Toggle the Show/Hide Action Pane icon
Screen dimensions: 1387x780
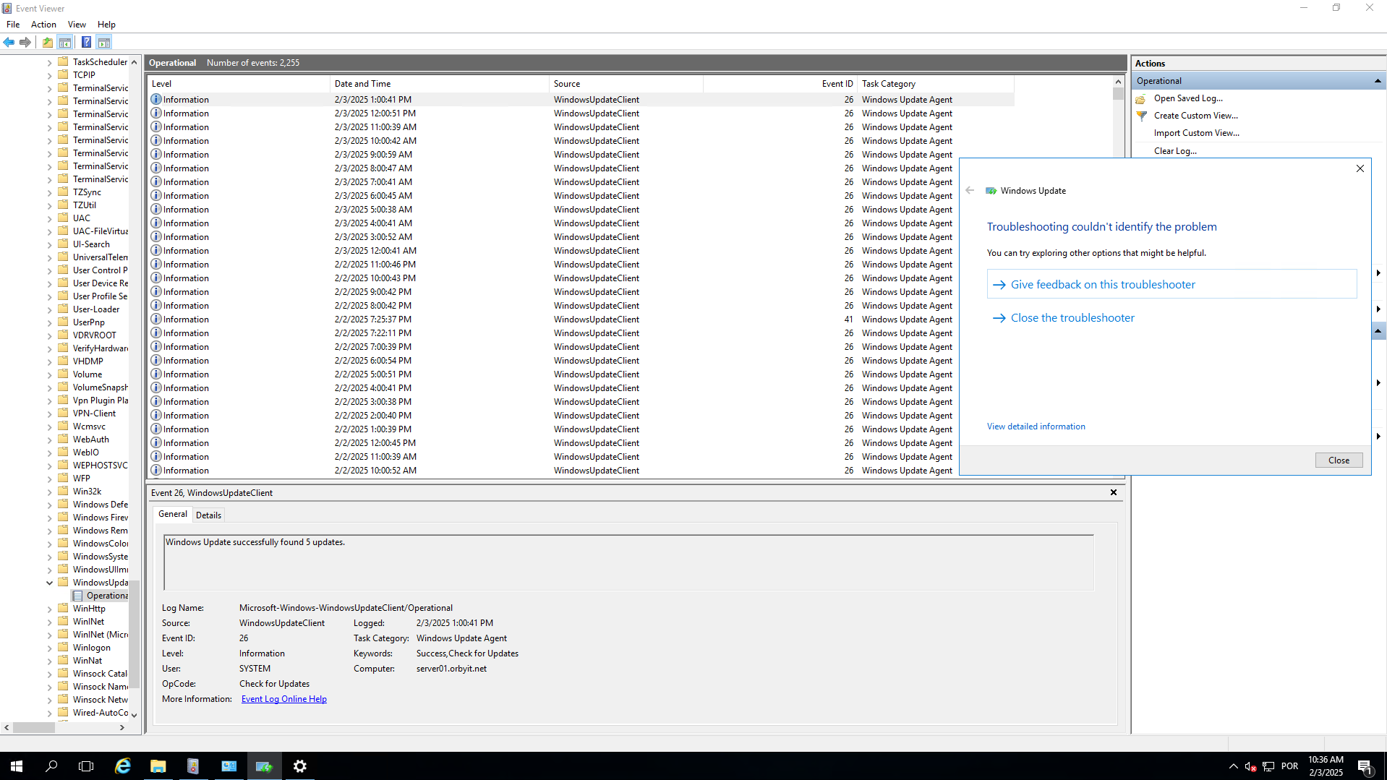coord(104,43)
